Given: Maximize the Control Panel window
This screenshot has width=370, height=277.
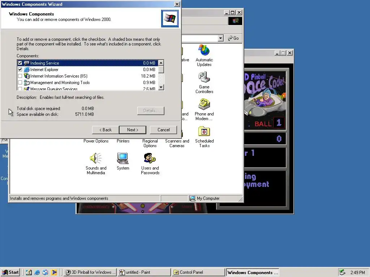Looking at the screenshot, I should pos(233,13).
